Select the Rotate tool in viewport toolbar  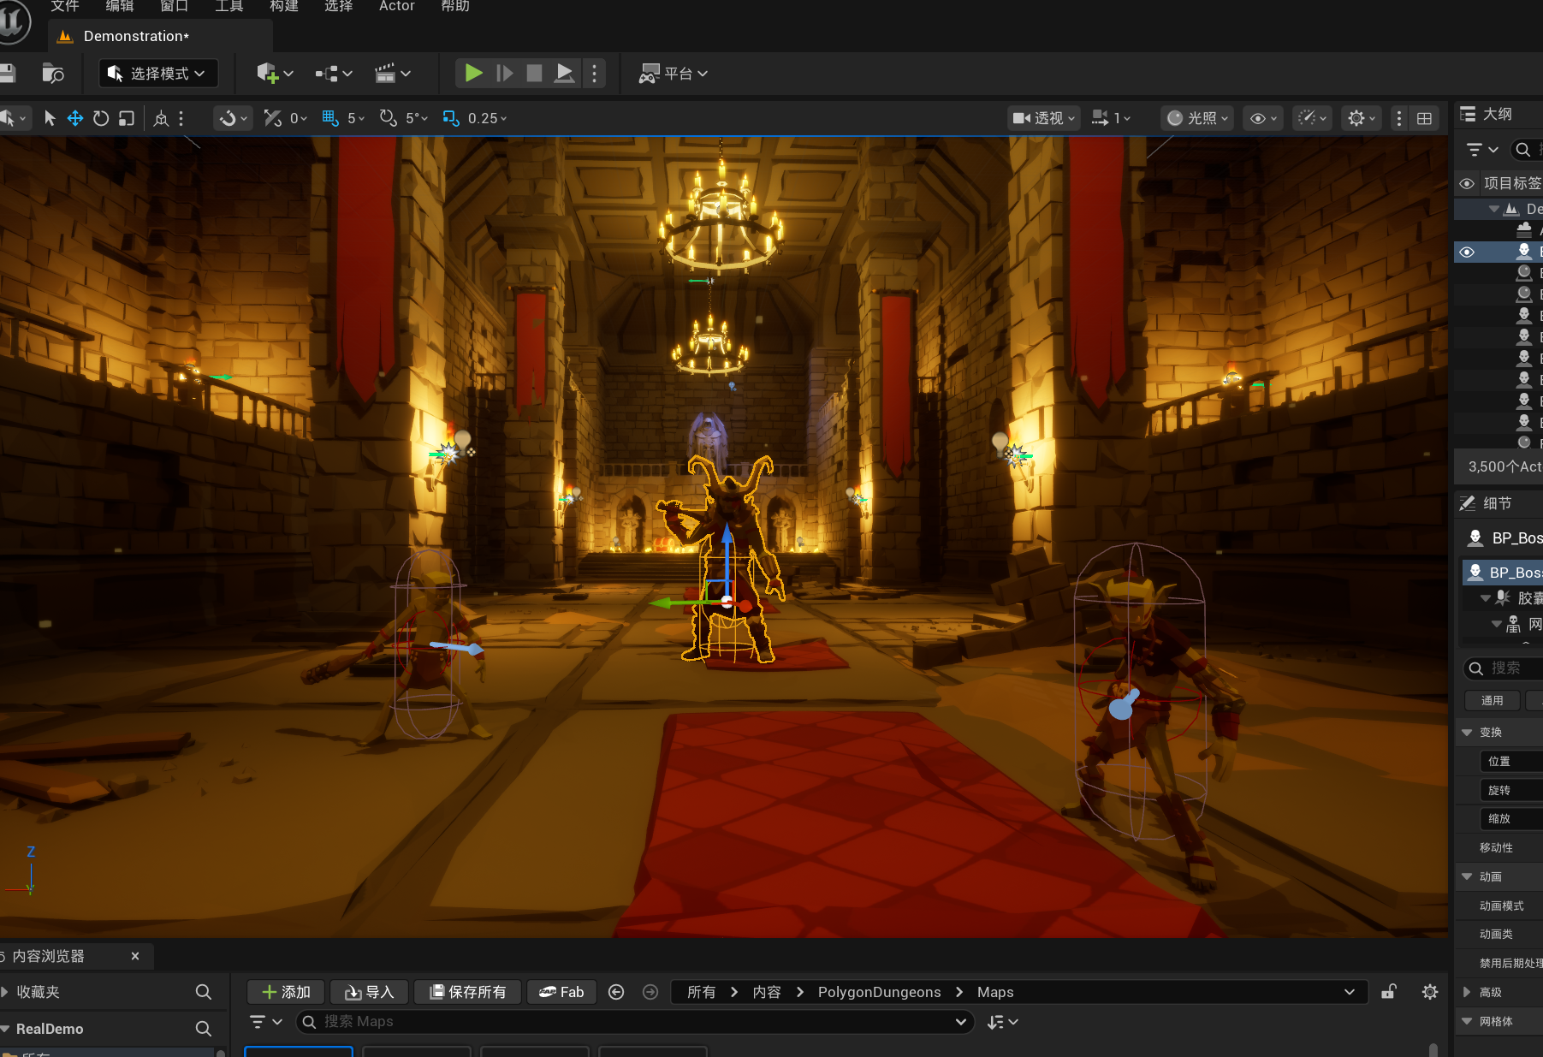point(101,118)
